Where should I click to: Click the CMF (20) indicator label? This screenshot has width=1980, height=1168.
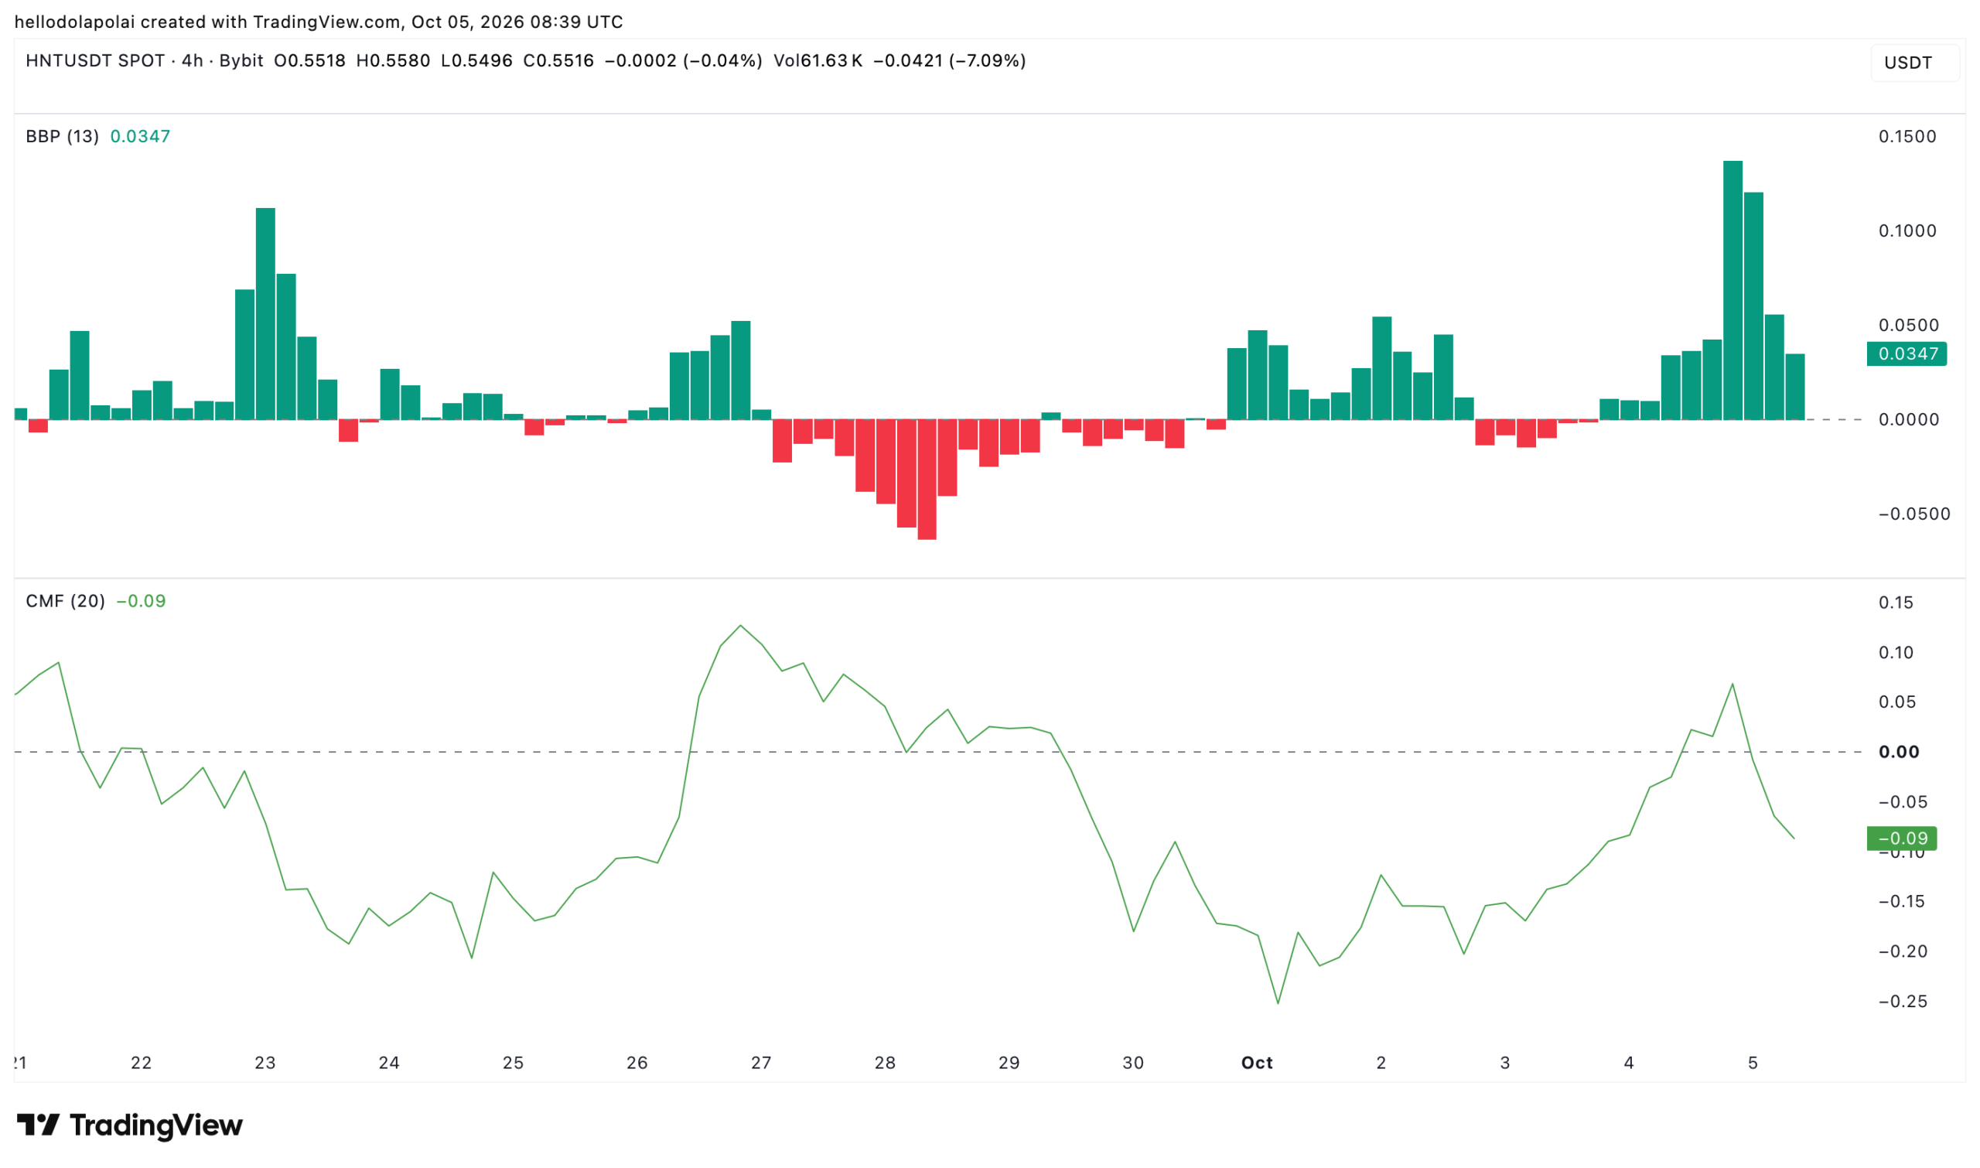65,601
